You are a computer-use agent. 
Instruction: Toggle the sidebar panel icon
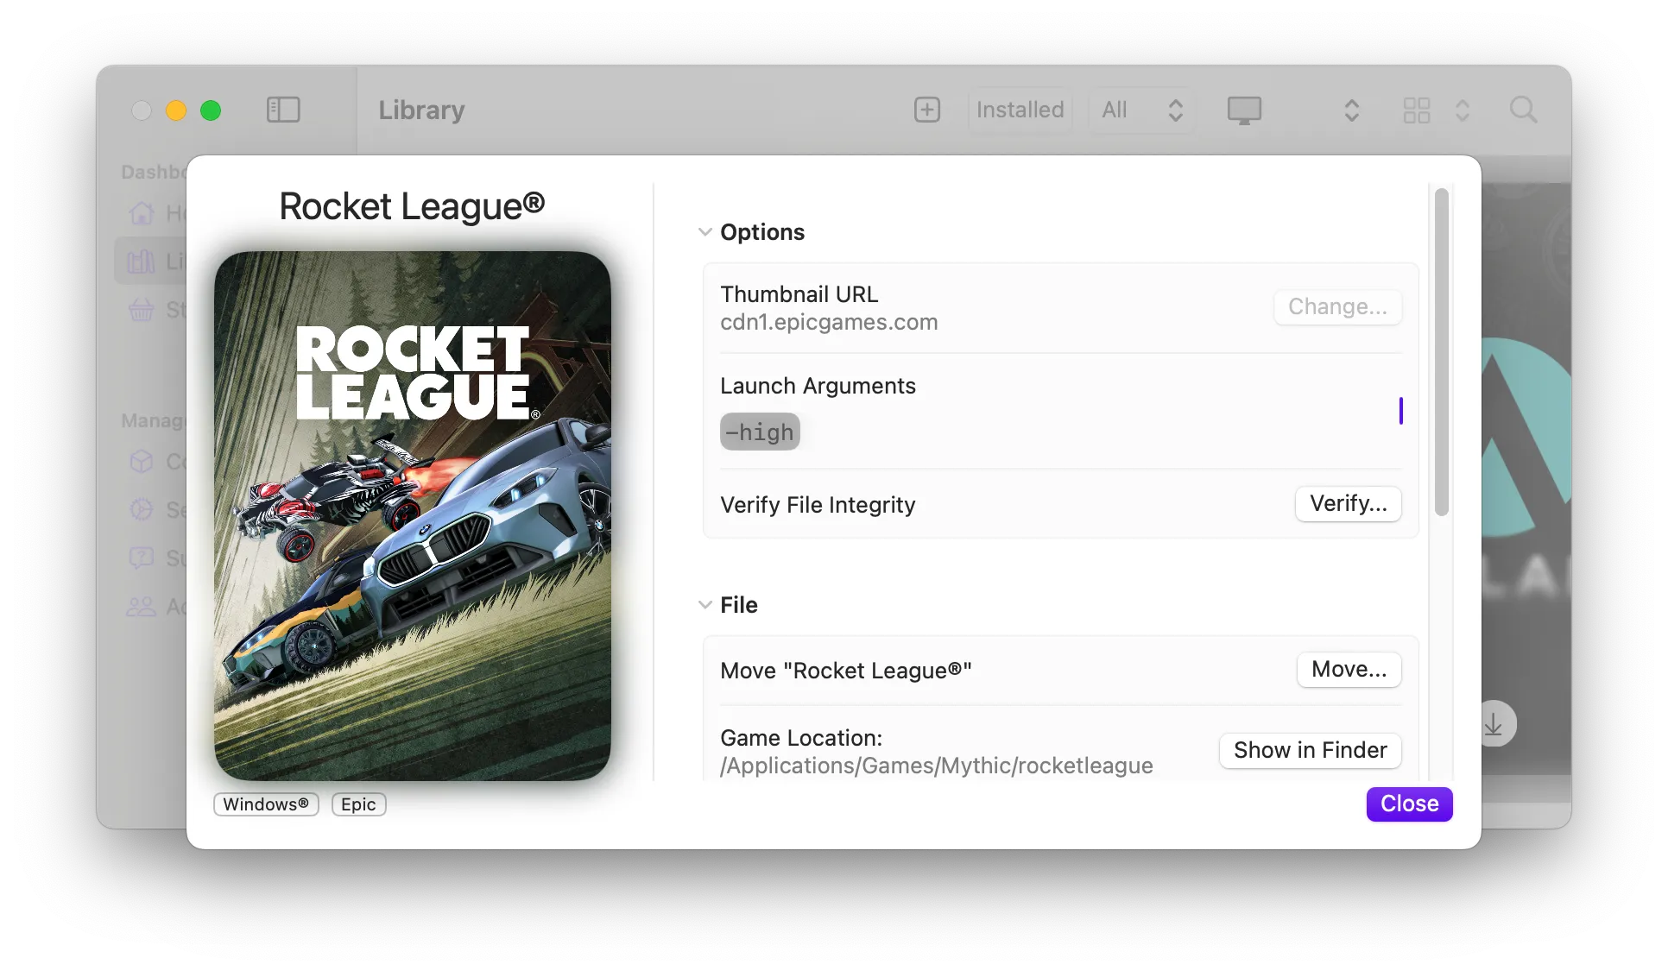[283, 110]
